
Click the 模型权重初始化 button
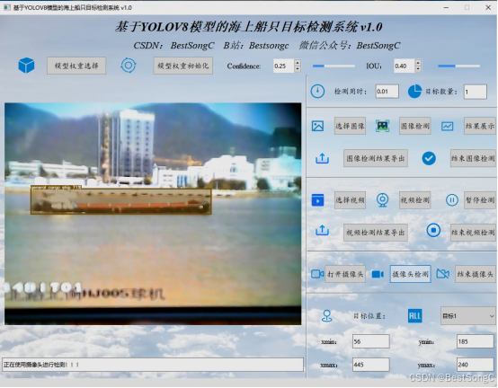pyautogui.click(x=183, y=66)
